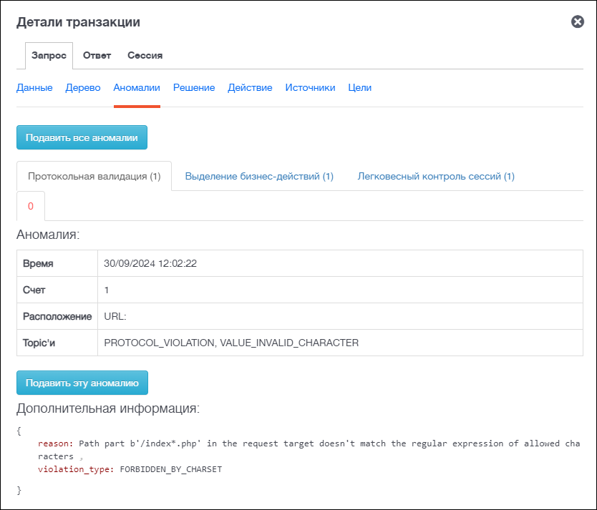Select the Аномалии sub-tab
This screenshot has height=510, width=597.
tap(137, 87)
